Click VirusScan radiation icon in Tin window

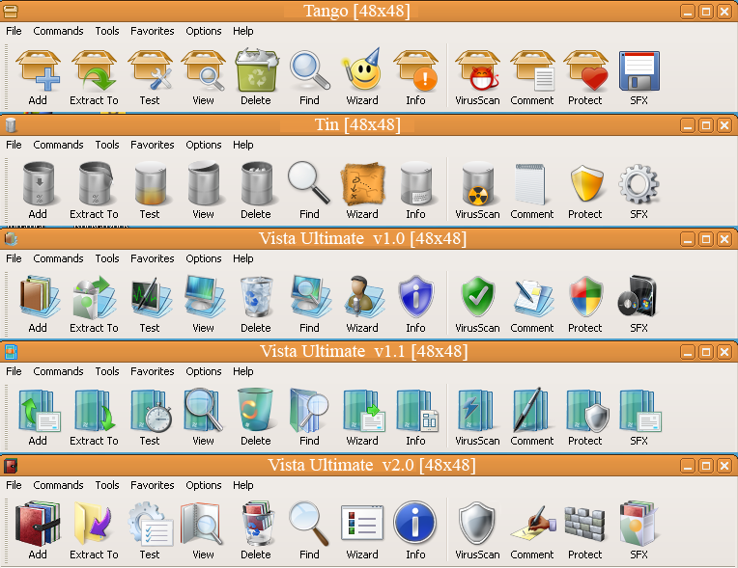pyautogui.click(x=478, y=183)
